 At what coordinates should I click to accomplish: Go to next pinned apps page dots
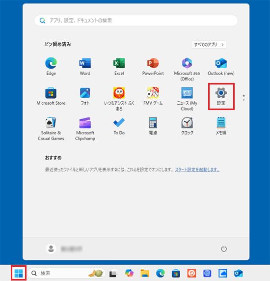[x=243, y=98]
